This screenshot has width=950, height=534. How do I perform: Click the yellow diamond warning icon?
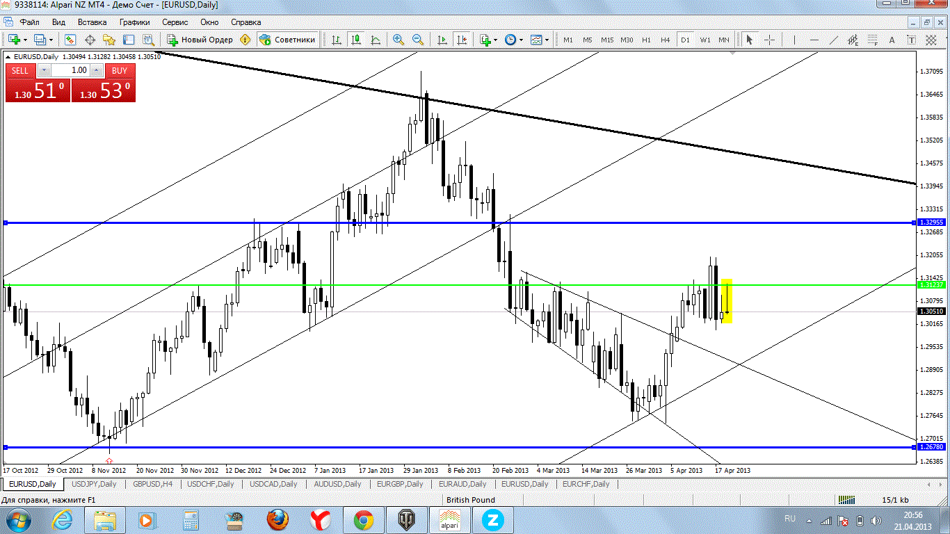[x=245, y=40]
